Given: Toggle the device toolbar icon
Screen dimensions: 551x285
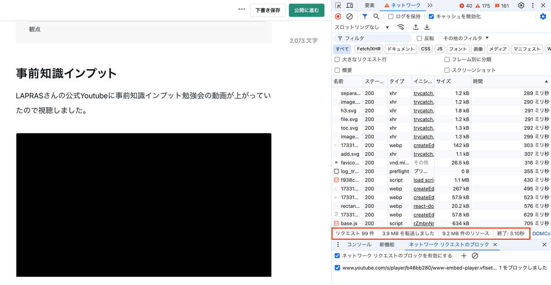Looking at the screenshot, I should pyautogui.click(x=350, y=6).
